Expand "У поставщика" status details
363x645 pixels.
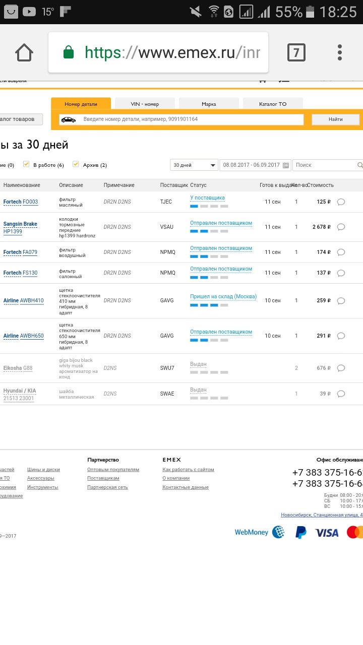pos(207,198)
